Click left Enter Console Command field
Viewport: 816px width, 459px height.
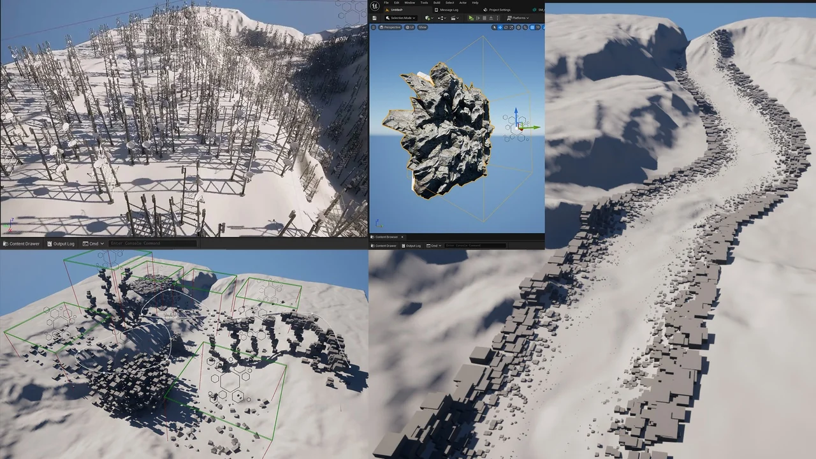tap(153, 244)
